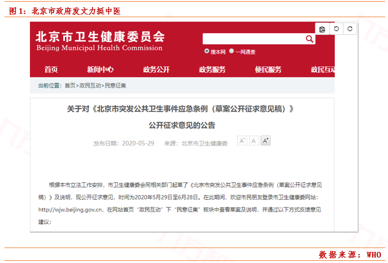The height and width of the screenshot is (263, 388).
Task: Select the 搜本网 radio option
Action: point(207,51)
